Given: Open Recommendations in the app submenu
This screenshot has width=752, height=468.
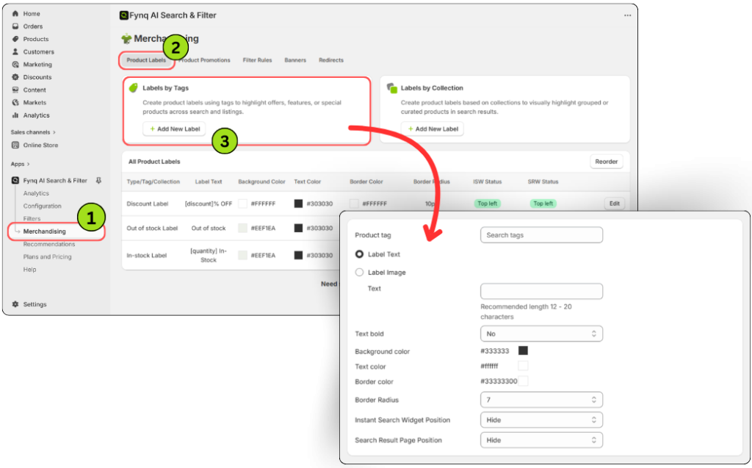Looking at the screenshot, I should point(49,245).
